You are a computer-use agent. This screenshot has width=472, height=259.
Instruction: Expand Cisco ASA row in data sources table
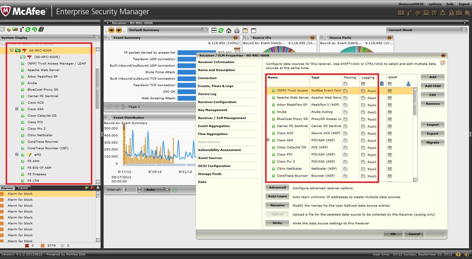(268, 140)
